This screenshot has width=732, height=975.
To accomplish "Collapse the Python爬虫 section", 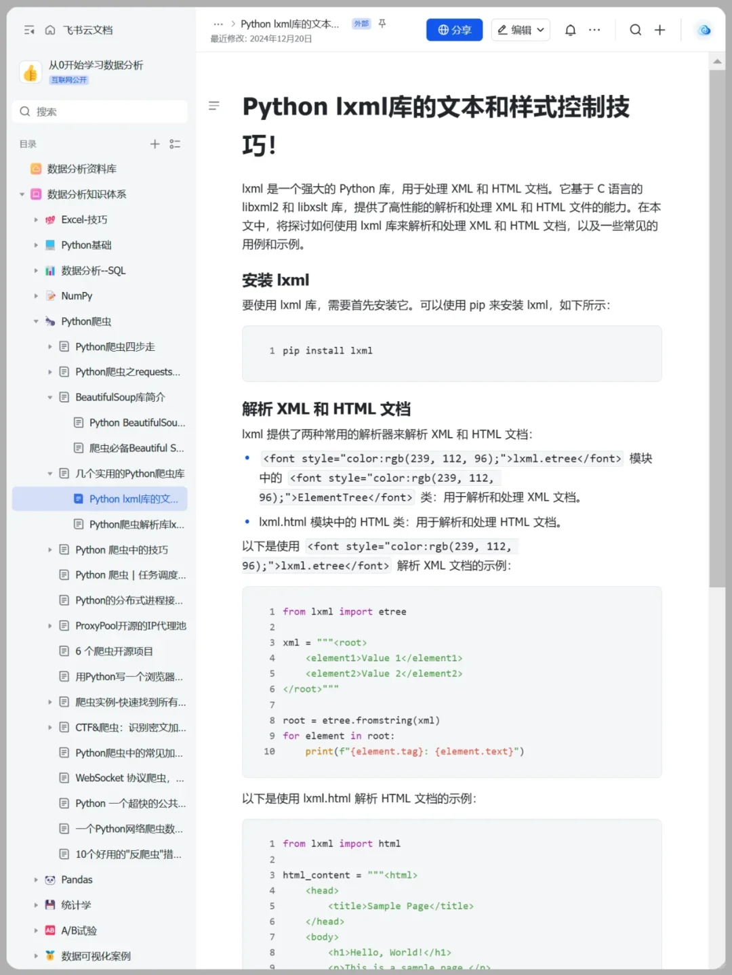I will click(x=36, y=321).
